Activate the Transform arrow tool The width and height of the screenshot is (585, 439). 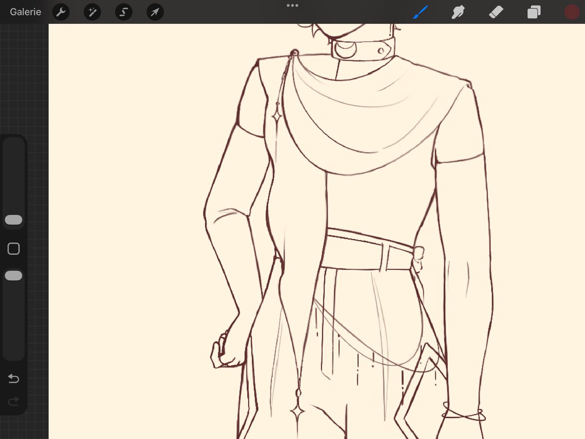(x=155, y=12)
